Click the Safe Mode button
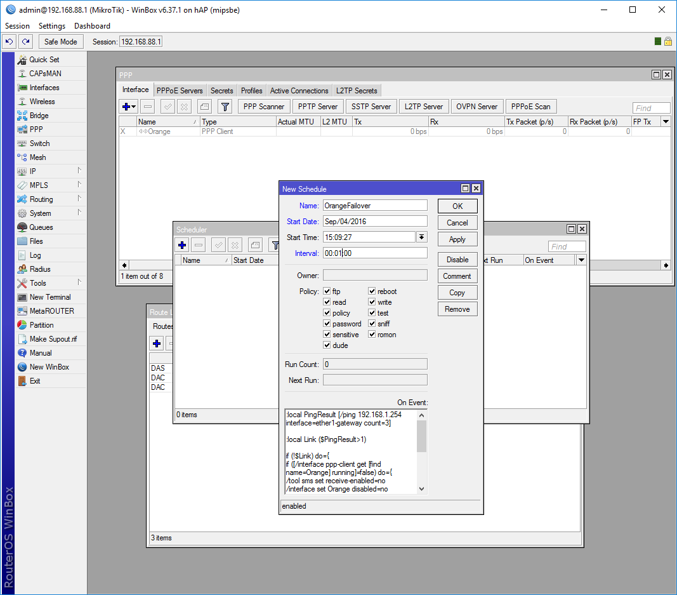 61,41
